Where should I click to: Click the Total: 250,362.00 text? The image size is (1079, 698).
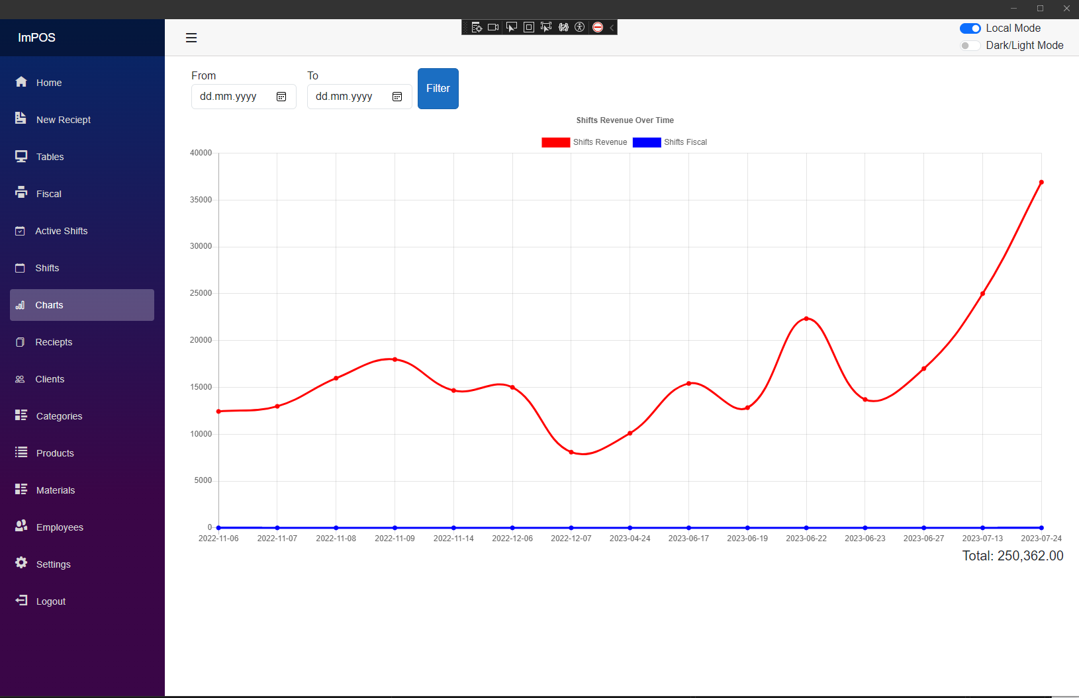click(1013, 556)
